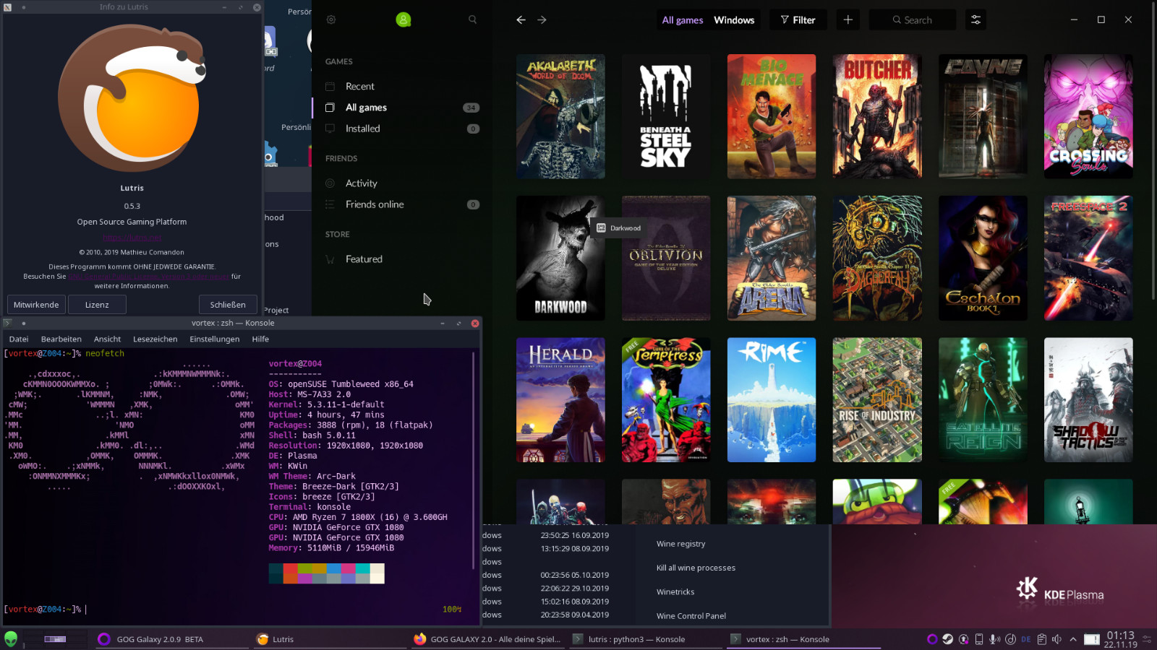Open the Ansicht menu in Konsole
This screenshot has height=650, width=1157.
pos(107,339)
